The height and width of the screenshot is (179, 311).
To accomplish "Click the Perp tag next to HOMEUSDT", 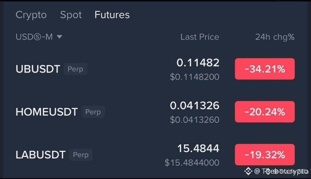I will click(x=93, y=112).
